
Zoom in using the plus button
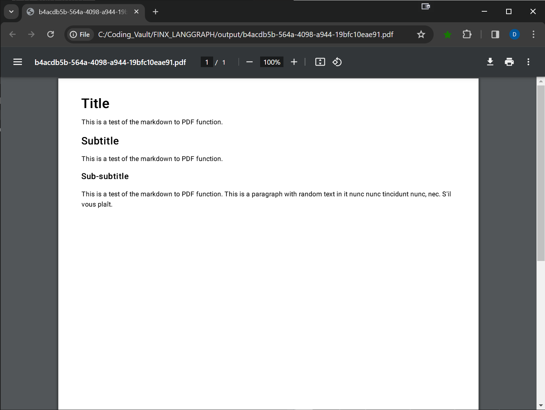[294, 62]
